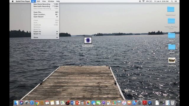Open Reminders list app in Dock

coord(57,103)
